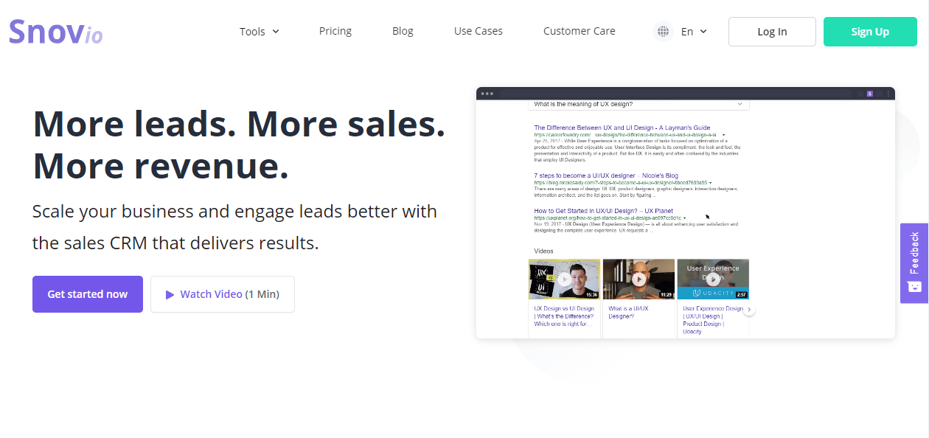The image size is (929, 438).
Task: Open the En language dropdown
Action: click(693, 32)
